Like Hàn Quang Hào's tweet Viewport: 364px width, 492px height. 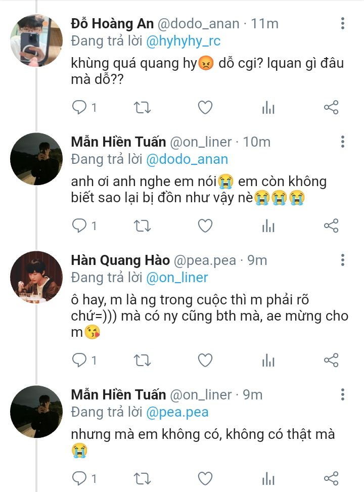(205, 361)
